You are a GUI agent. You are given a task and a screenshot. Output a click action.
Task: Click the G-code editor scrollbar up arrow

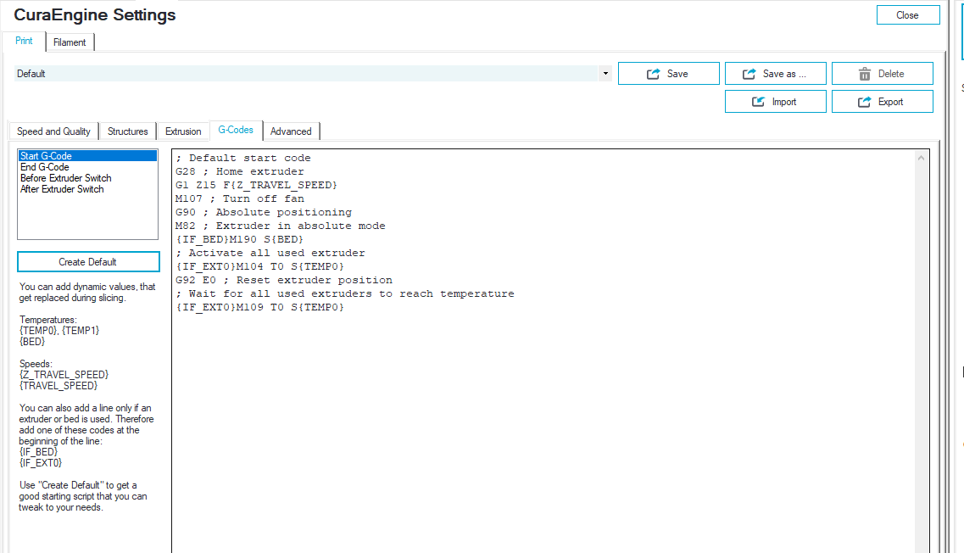click(x=921, y=158)
